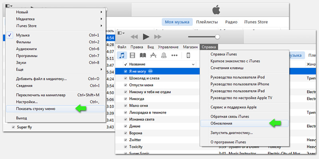The image size is (319, 159).
Task: Uncheck the Отпусти меня checkbox
Action: tap(126, 85)
